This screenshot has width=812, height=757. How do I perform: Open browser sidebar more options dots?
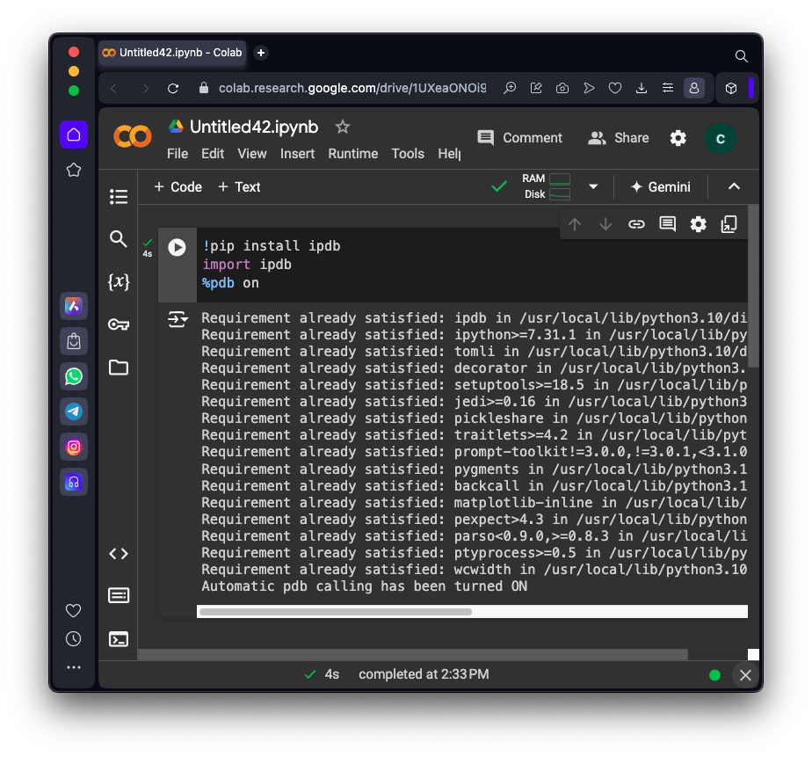click(x=74, y=667)
